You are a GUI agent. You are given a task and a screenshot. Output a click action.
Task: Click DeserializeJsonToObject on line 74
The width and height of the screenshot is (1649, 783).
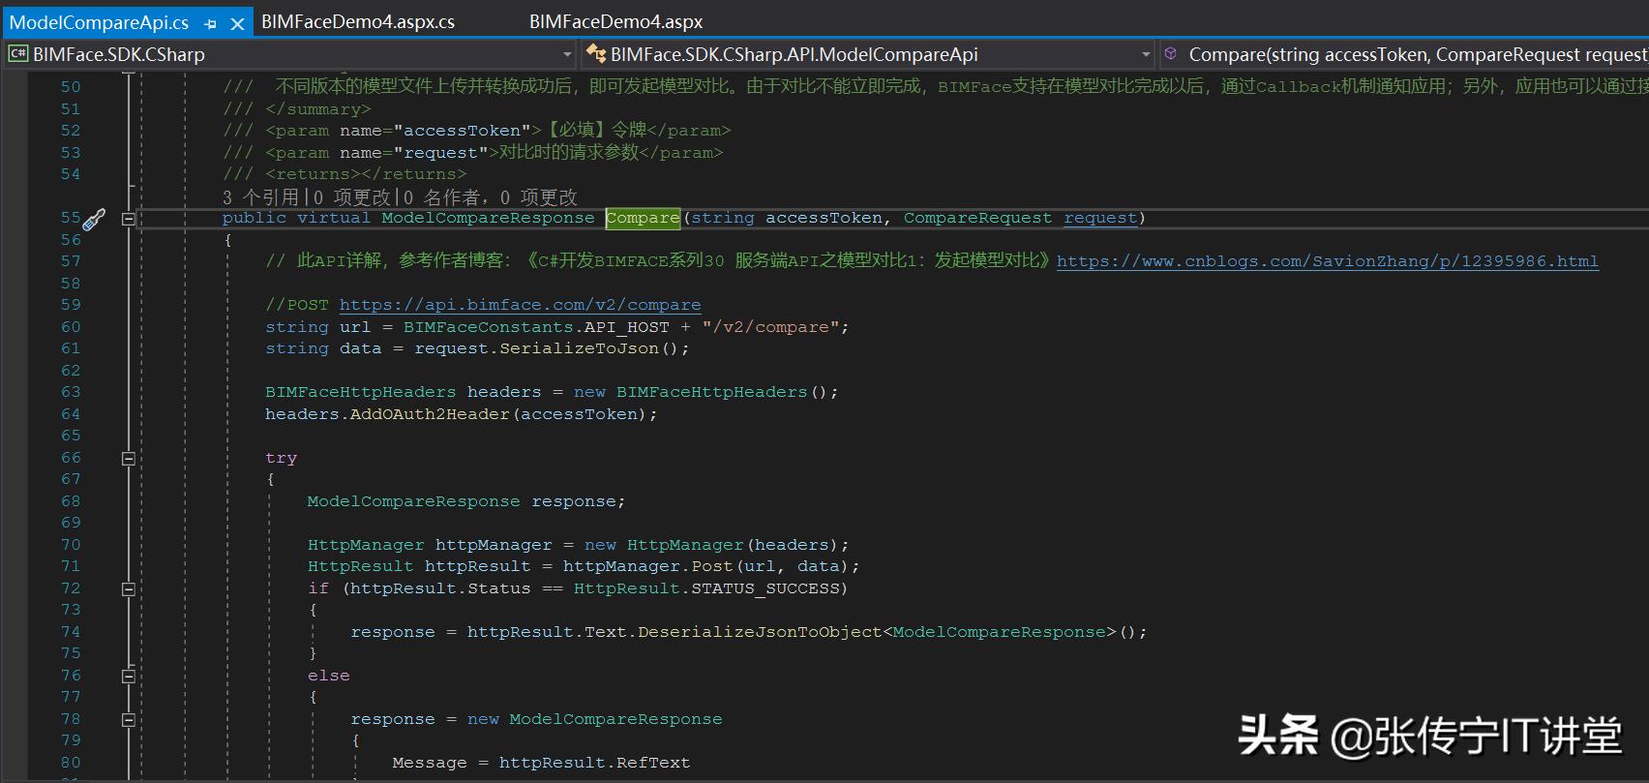[760, 632]
